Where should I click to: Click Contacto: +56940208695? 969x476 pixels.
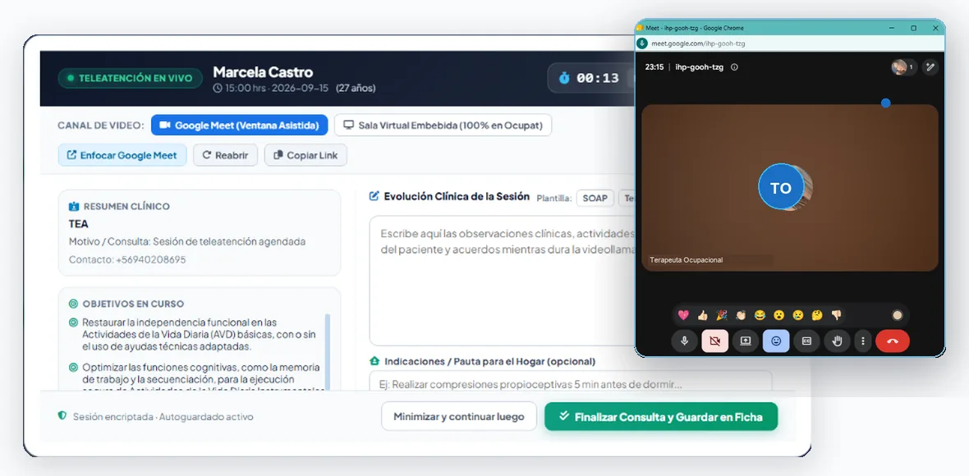coord(127,260)
